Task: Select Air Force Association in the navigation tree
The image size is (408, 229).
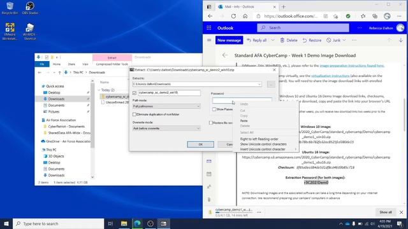Action: click(61, 120)
